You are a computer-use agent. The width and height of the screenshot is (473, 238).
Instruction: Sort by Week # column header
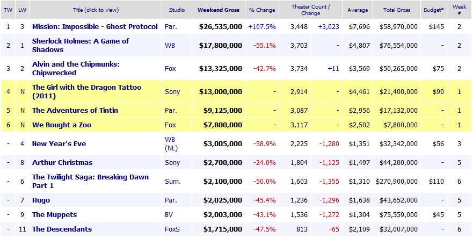click(x=459, y=10)
